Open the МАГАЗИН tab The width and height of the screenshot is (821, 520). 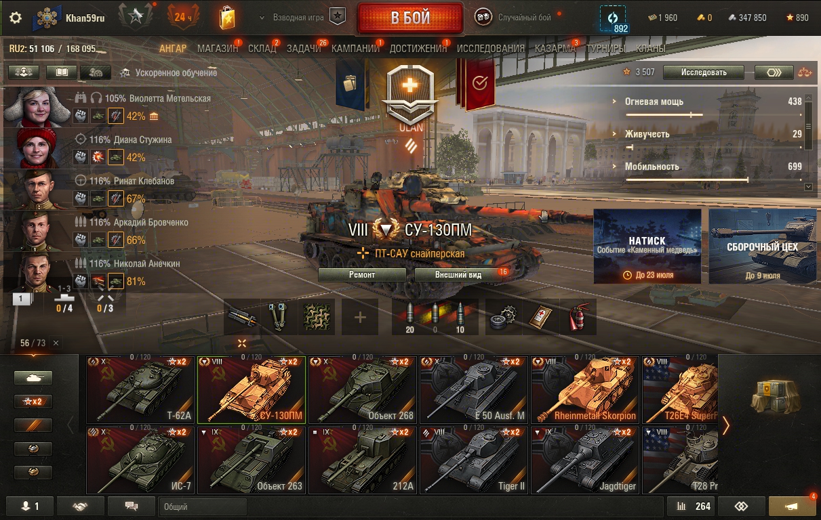tap(218, 48)
